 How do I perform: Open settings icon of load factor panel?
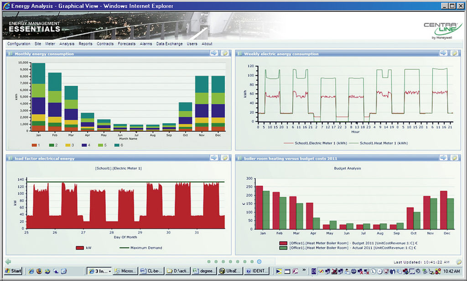click(x=225, y=158)
